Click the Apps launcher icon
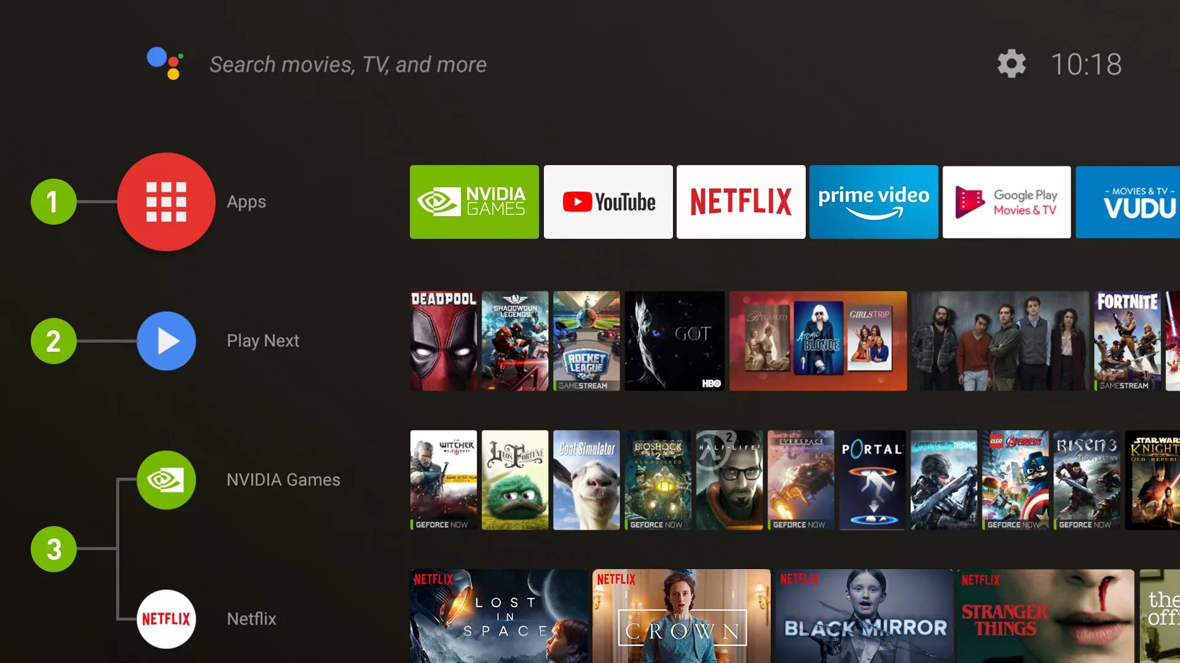Screen dimensions: 1180x663 166,201
